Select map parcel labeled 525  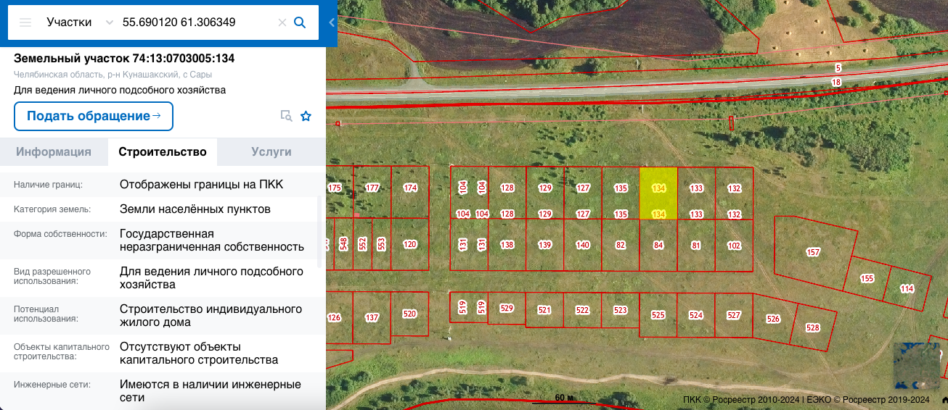point(658,315)
